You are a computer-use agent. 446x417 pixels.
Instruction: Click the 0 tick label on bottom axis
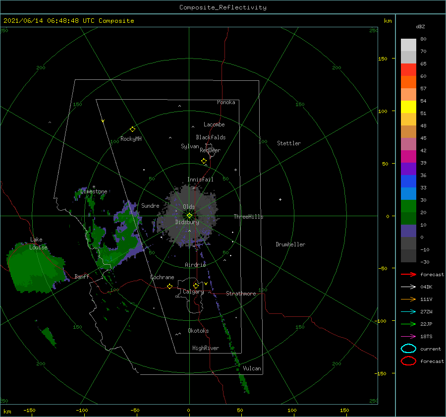click(188, 410)
